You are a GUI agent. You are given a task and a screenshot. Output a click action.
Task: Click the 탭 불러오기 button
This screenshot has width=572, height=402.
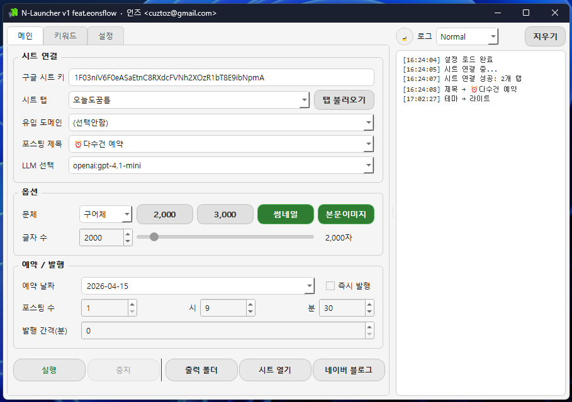point(344,100)
